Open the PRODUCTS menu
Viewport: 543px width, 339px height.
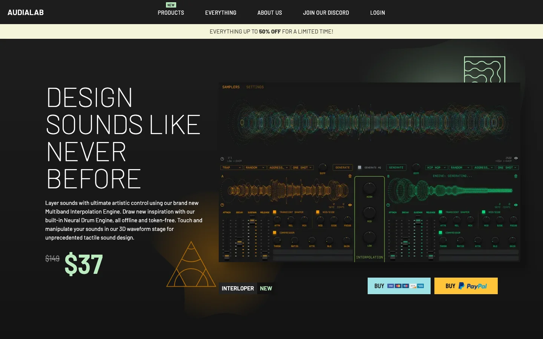tap(171, 12)
